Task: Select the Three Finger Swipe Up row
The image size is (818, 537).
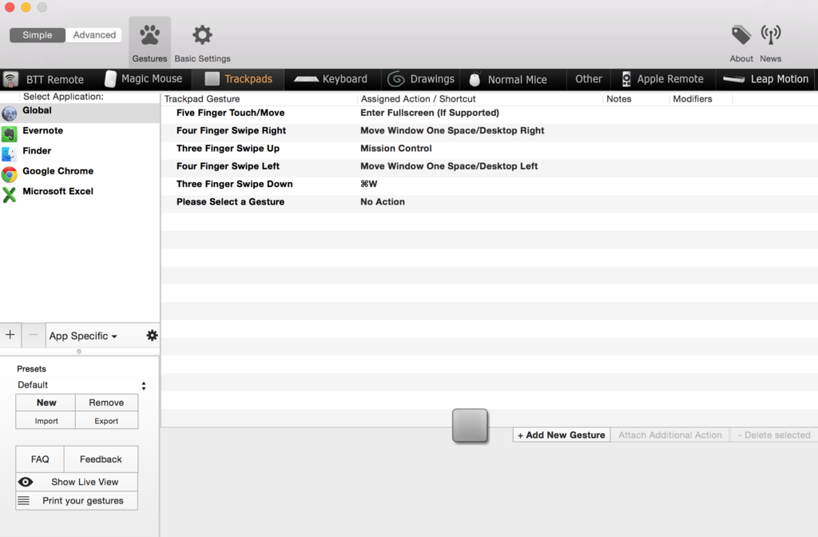Action: click(x=490, y=148)
